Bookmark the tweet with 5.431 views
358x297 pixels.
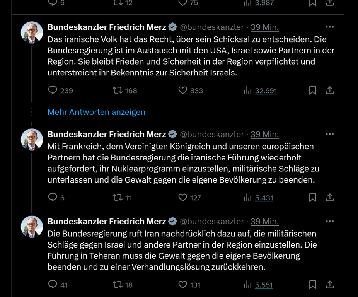(312, 197)
